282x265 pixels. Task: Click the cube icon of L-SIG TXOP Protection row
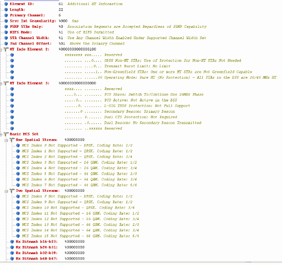click(x=12, y=106)
